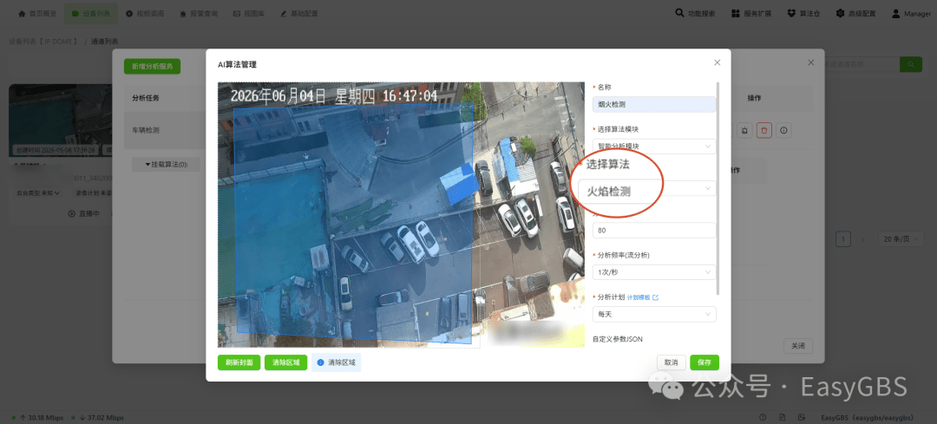Click the next page arrow

point(862,239)
